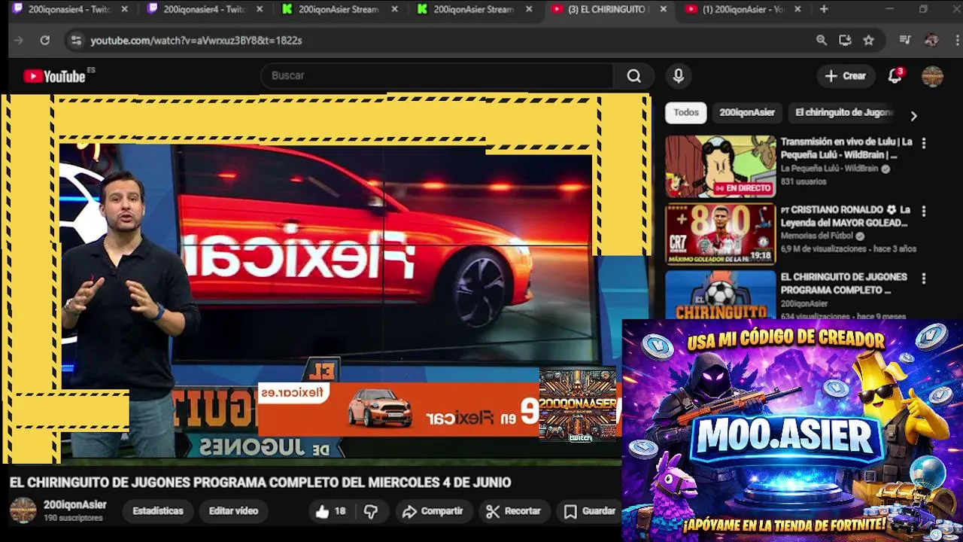Viewport: 963px width, 542px height.
Task: Show more filter chips with the right chevron
Action: [x=913, y=116]
